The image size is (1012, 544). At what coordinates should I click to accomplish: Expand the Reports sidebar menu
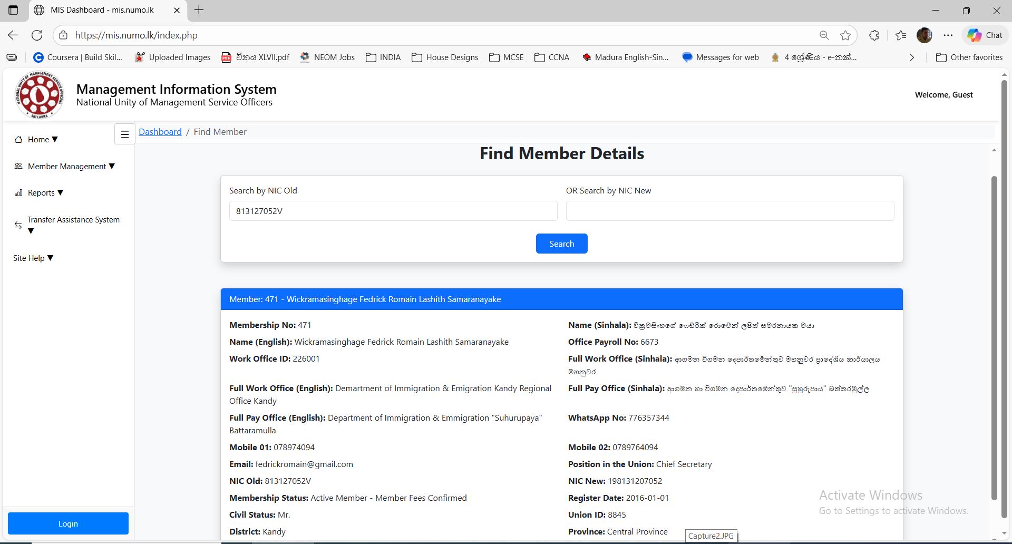(45, 193)
